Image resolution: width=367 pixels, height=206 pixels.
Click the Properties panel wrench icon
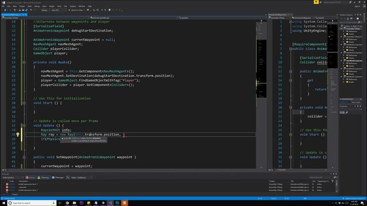tap(346, 113)
